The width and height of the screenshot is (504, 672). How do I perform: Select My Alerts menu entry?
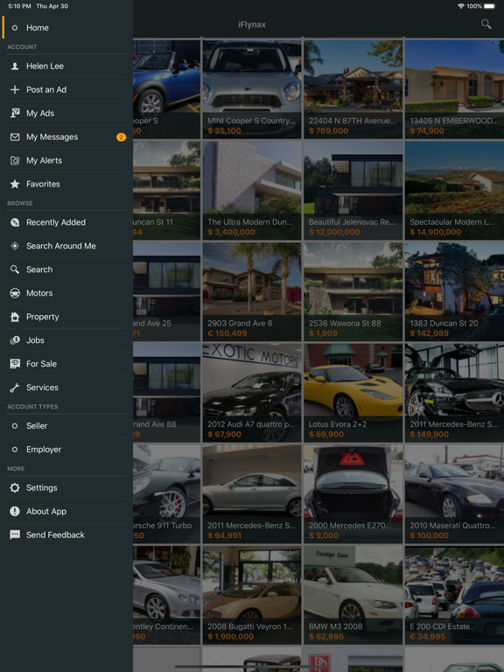coord(66,161)
